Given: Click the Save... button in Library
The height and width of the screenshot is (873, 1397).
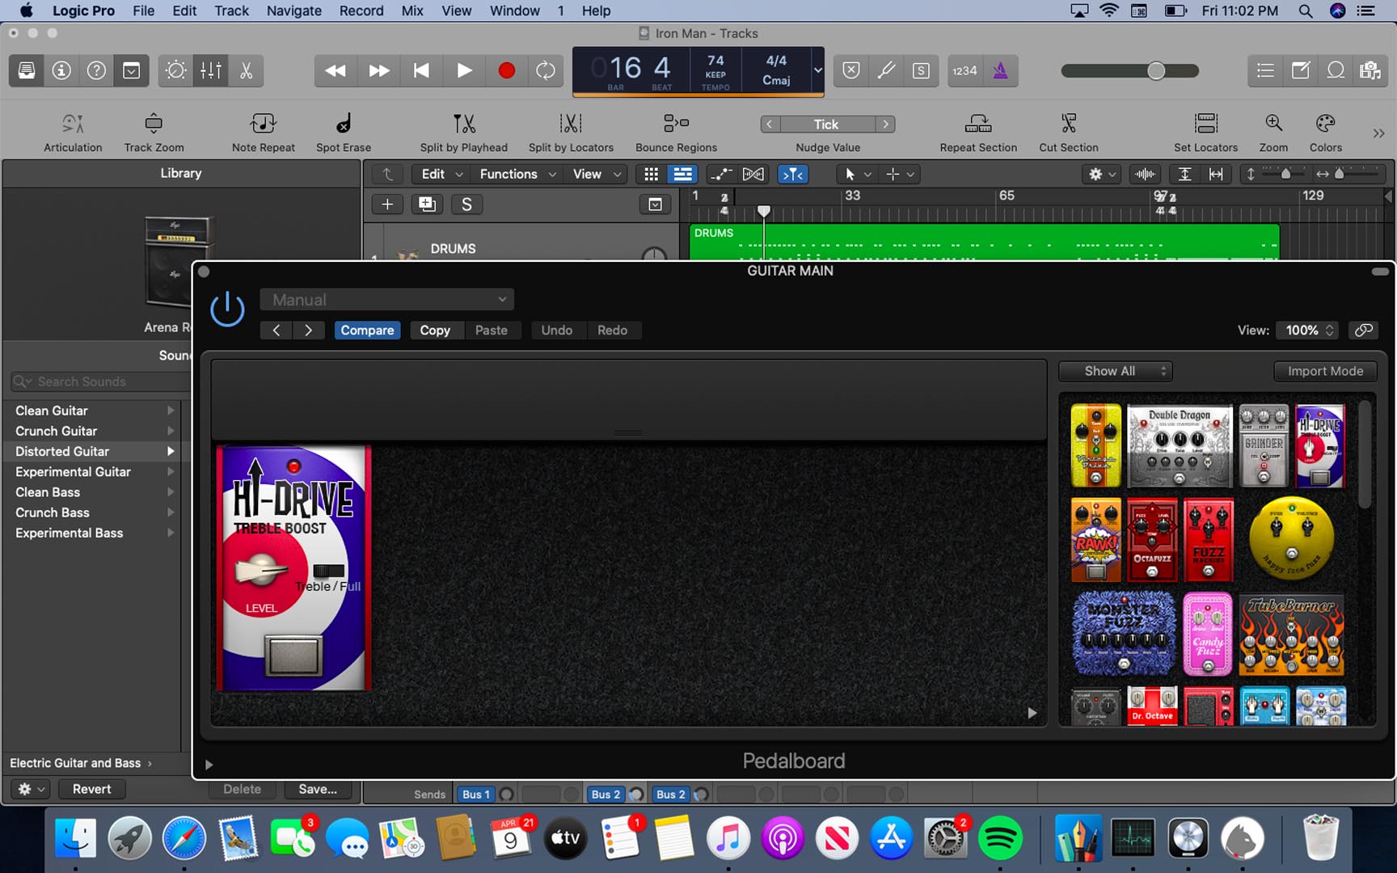Looking at the screenshot, I should [318, 789].
